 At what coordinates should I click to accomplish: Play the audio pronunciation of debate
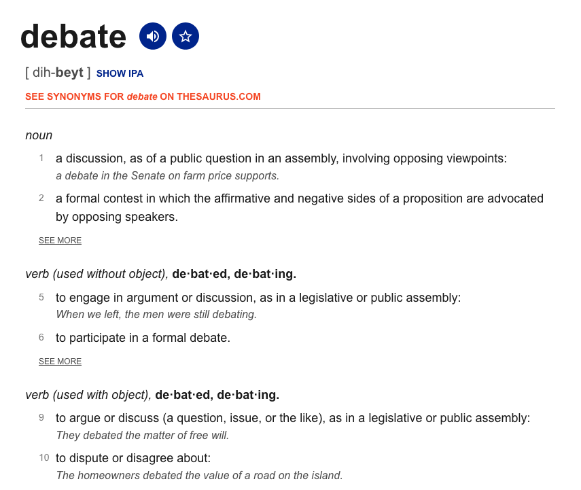tap(153, 36)
